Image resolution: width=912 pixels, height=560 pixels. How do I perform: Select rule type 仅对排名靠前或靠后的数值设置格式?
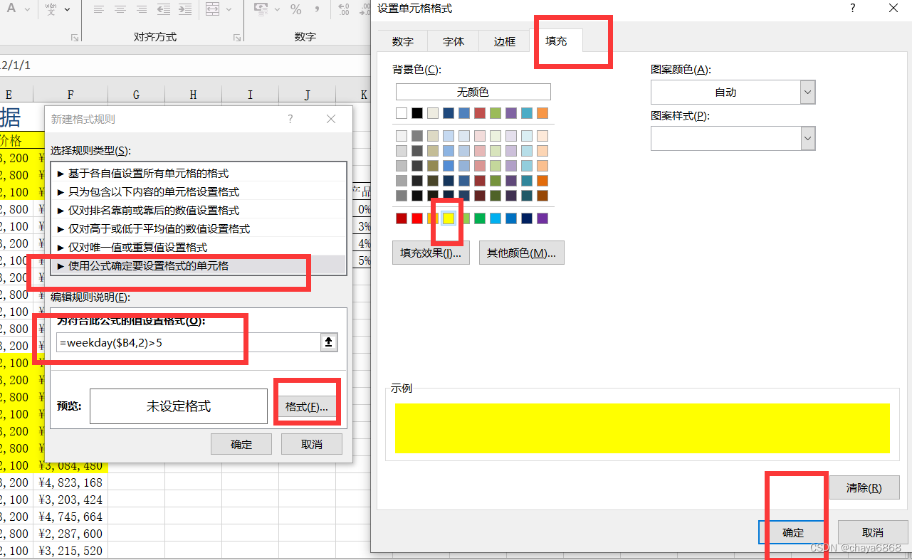pyautogui.click(x=198, y=210)
